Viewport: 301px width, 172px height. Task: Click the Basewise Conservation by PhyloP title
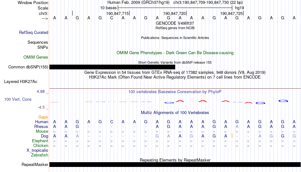coord(175,92)
